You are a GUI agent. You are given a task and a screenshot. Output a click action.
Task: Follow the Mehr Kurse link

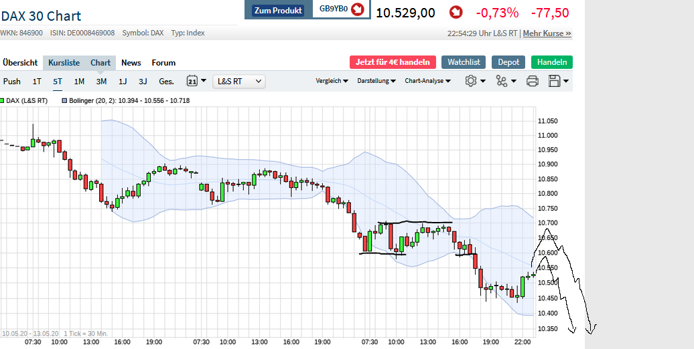[547, 33]
